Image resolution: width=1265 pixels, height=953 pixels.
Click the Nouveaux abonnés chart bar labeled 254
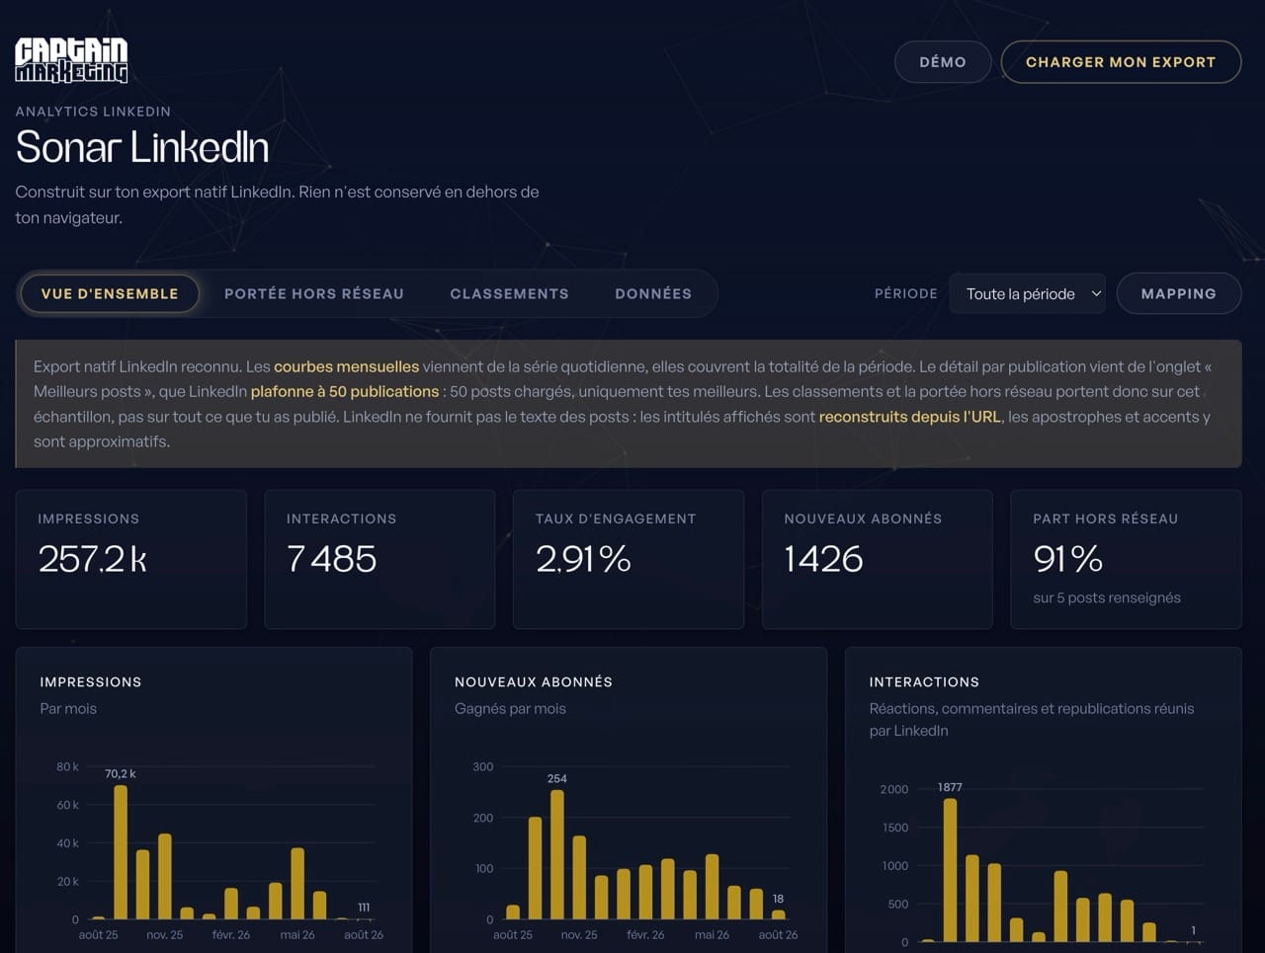[x=557, y=855]
